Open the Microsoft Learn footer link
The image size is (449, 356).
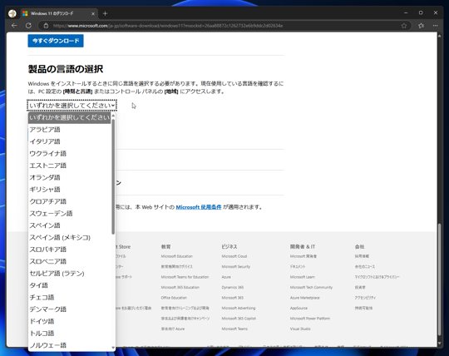303,277
